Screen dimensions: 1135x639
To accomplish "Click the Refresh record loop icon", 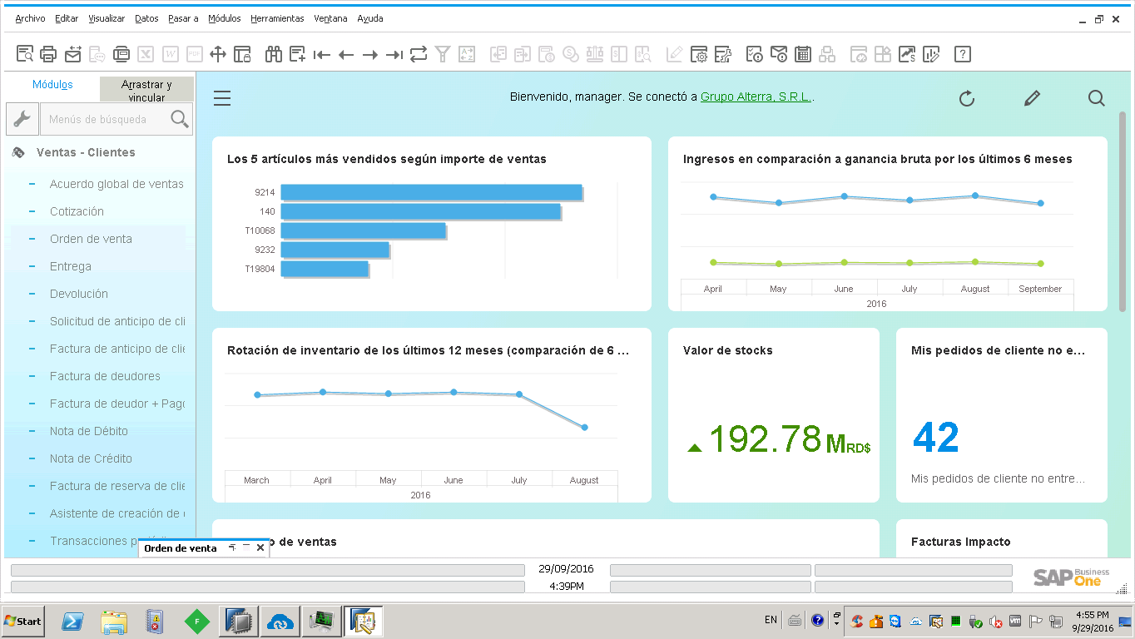I will [419, 54].
